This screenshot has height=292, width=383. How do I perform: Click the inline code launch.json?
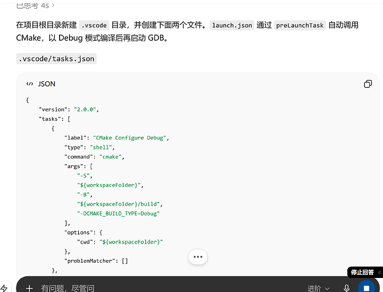coord(232,25)
